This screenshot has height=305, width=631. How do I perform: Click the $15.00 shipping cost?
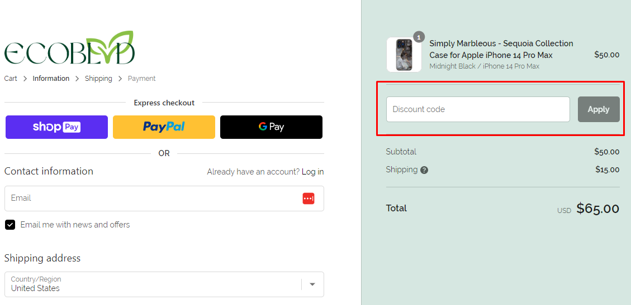[608, 170]
